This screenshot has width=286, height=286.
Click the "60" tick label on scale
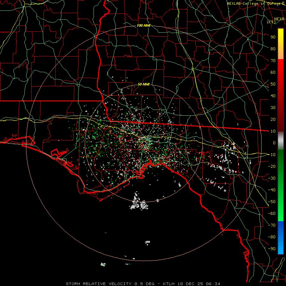pyautogui.click(x=273, y=72)
